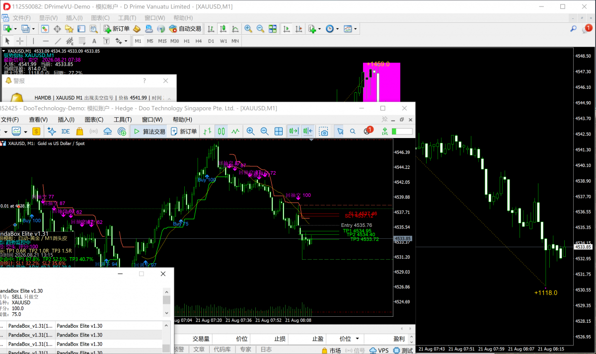This screenshot has width=596, height=354.
Task: Select candlestick chart mode in D Prime toolbar
Action: [223, 29]
